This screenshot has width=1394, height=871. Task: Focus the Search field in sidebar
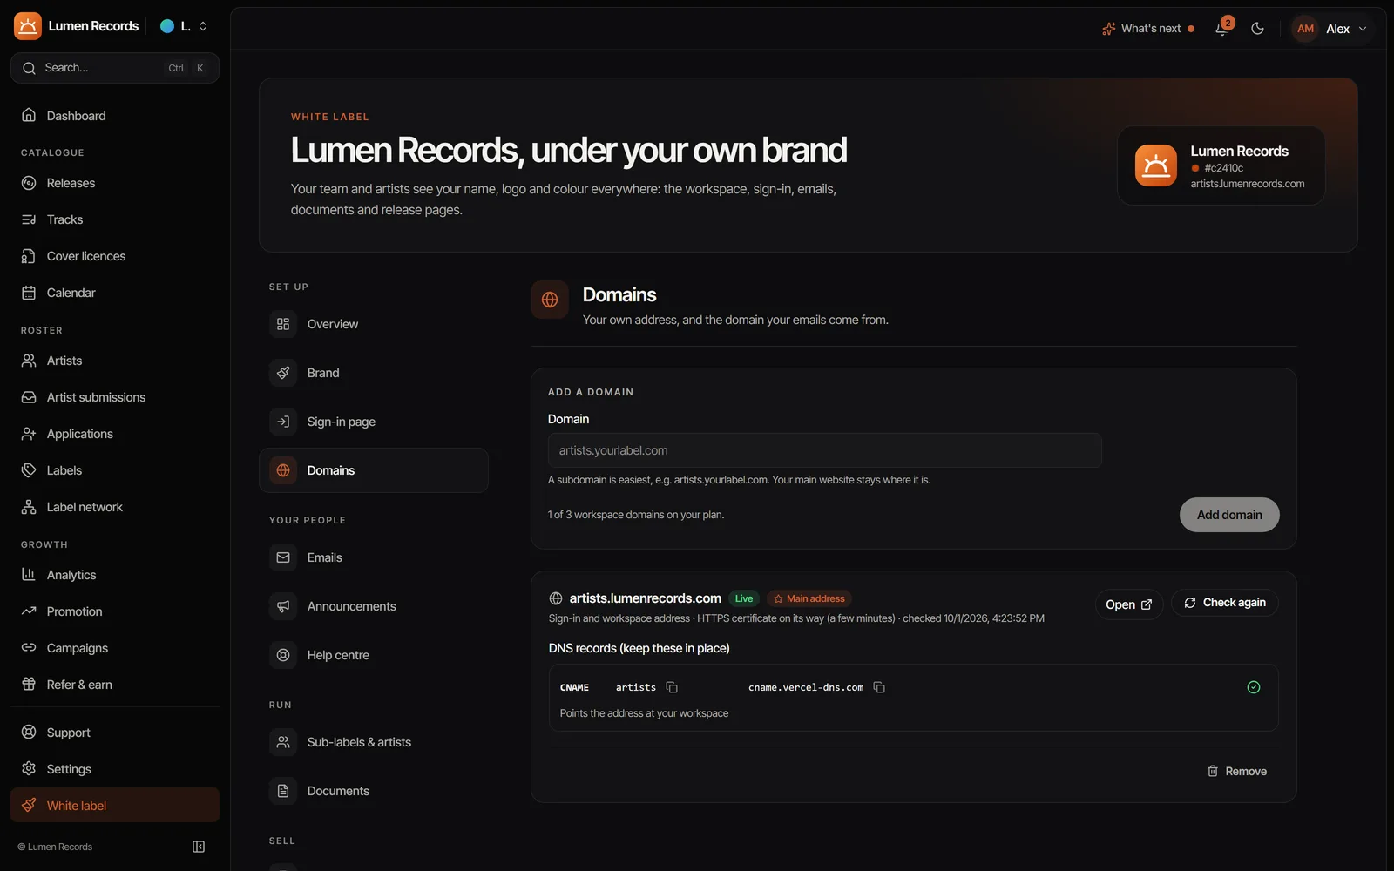[x=115, y=68]
